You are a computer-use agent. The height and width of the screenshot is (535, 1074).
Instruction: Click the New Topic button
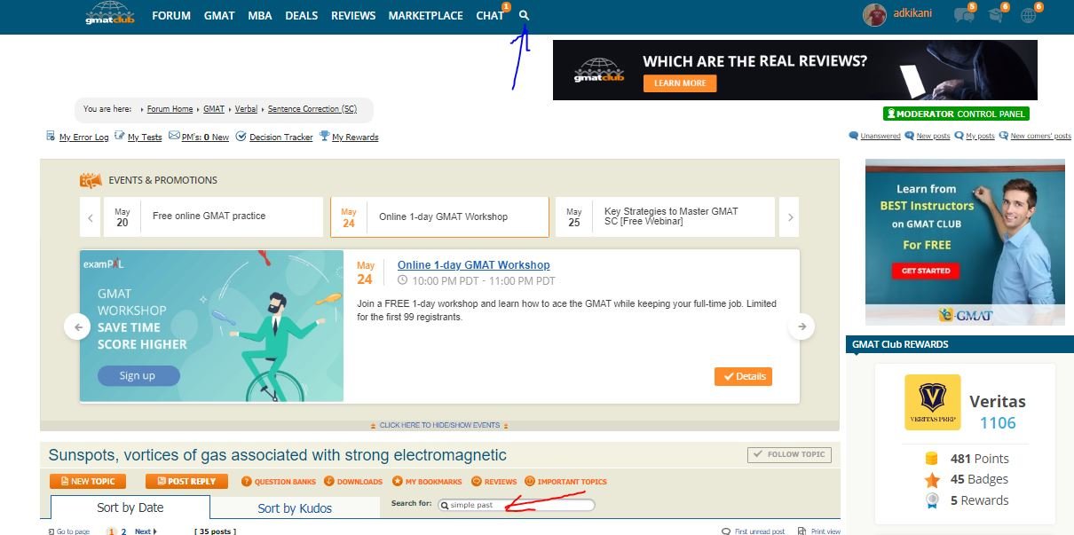click(88, 481)
